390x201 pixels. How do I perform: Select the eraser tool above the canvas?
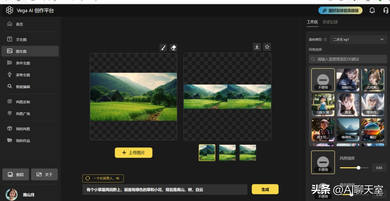174,47
